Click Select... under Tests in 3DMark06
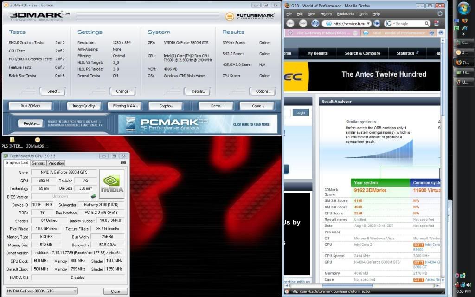 click(x=52, y=91)
